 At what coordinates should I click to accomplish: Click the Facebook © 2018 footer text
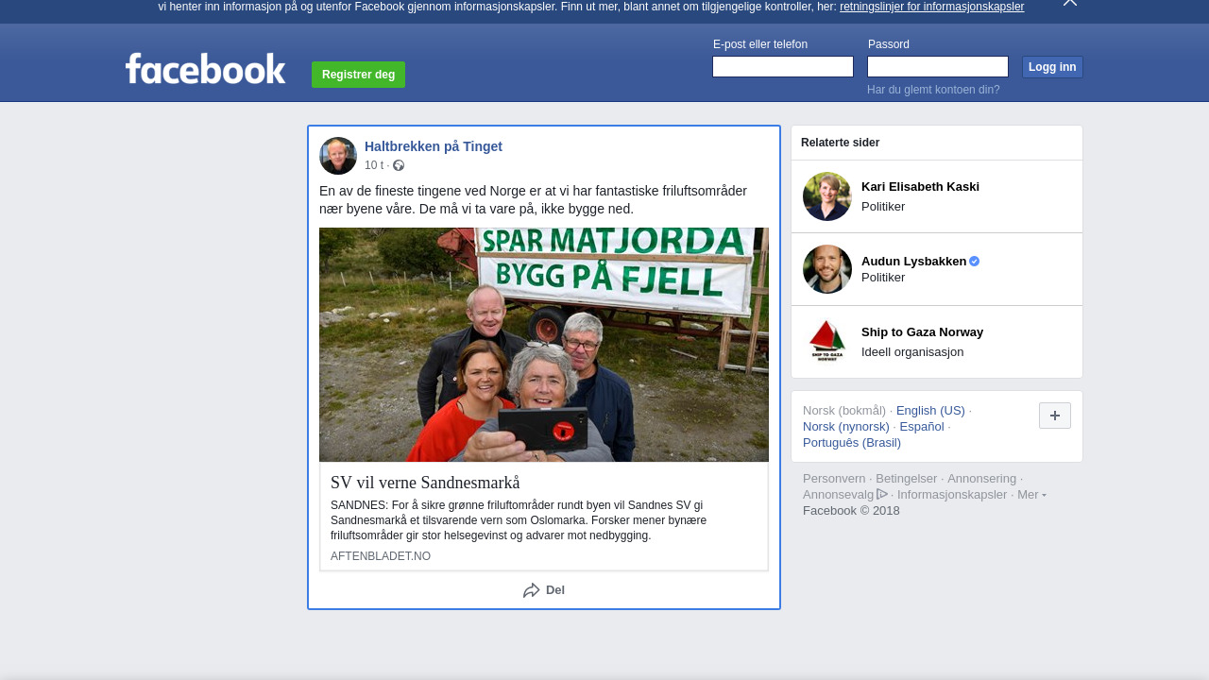click(x=851, y=511)
